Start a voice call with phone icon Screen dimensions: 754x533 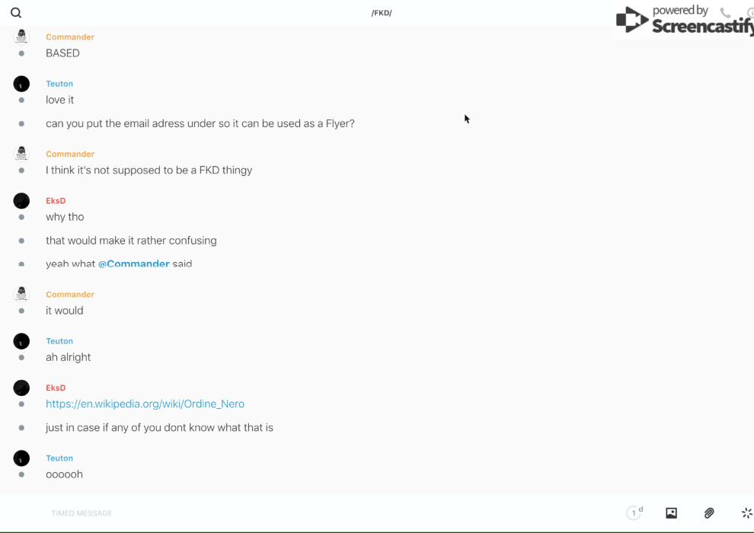[x=725, y=13]
